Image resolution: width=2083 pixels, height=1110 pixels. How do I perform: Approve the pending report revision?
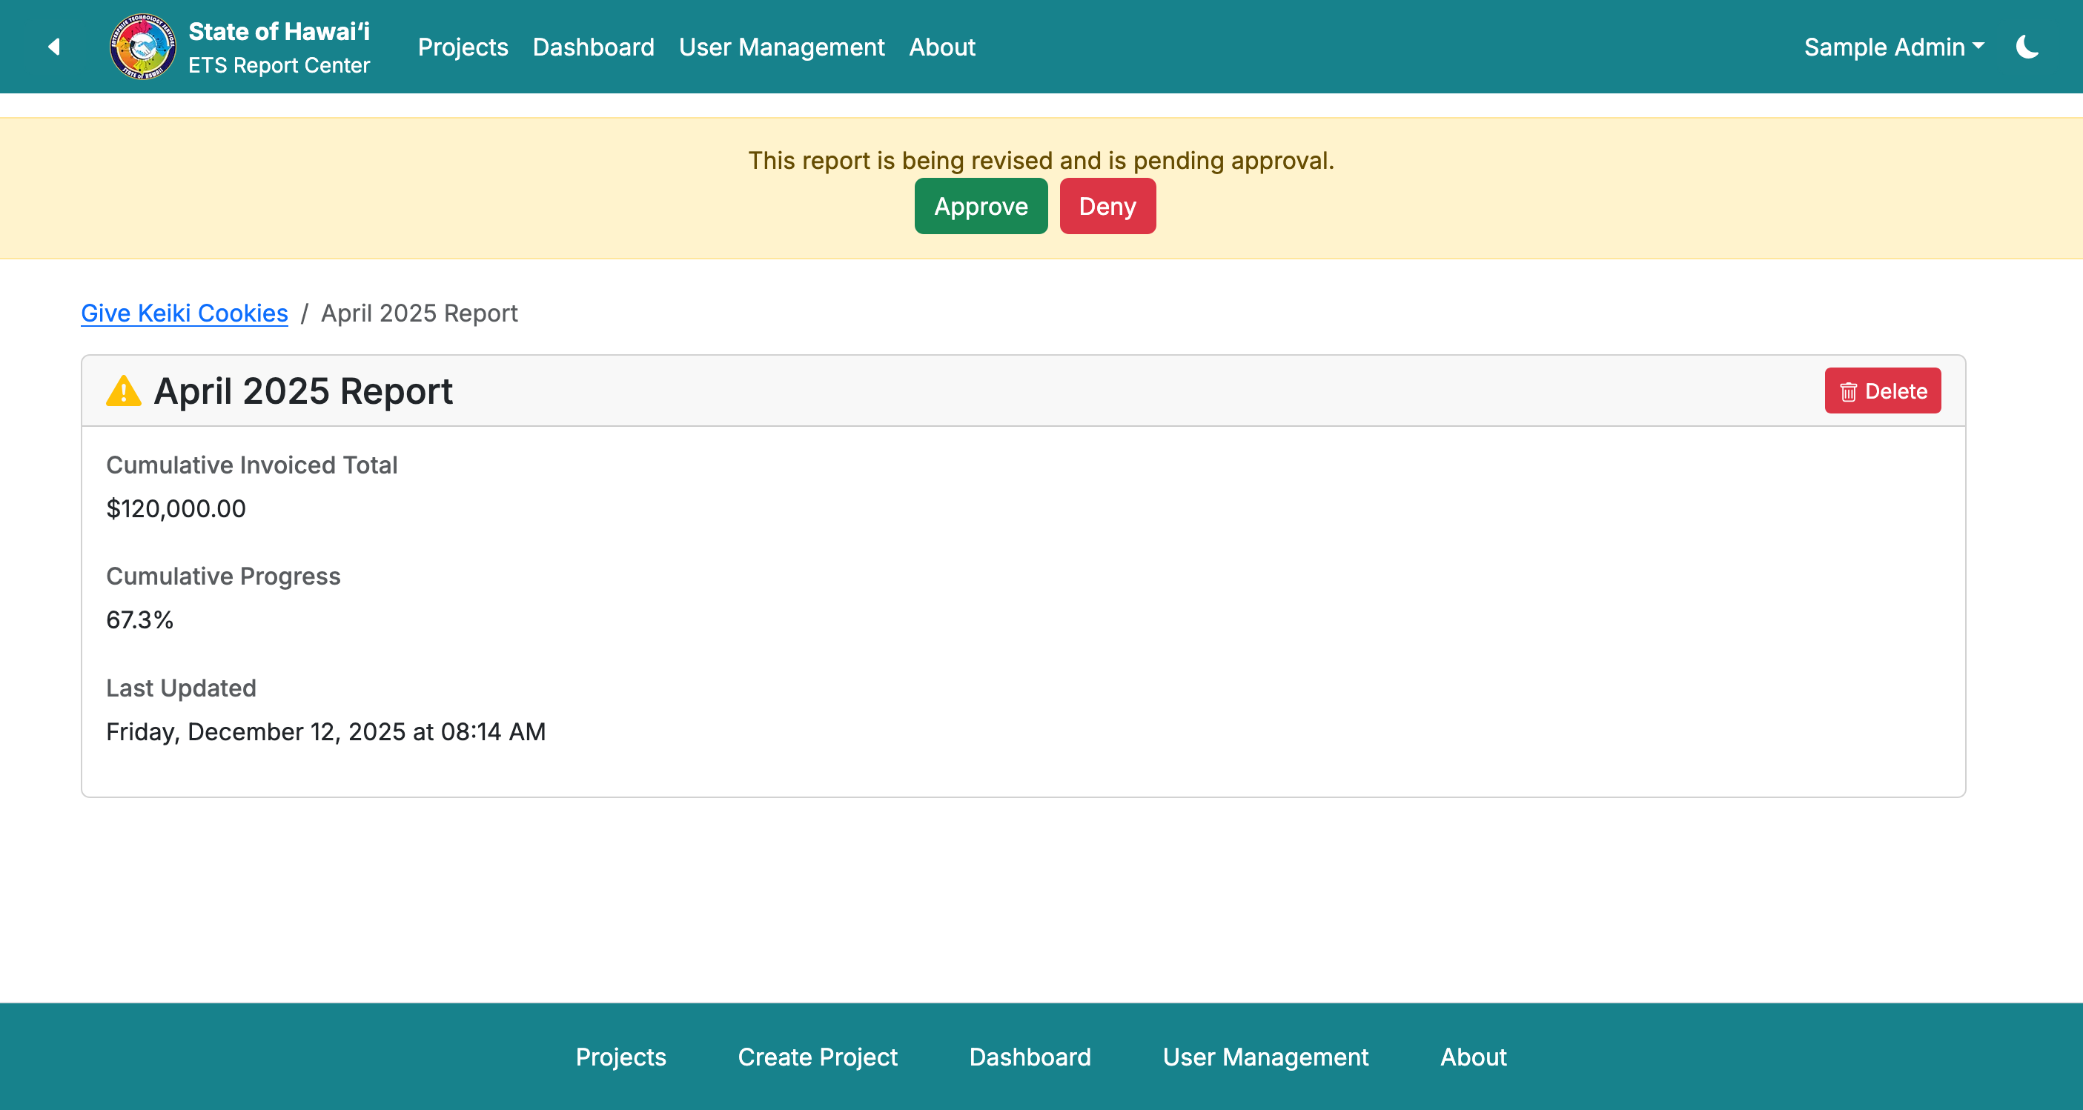point(980,207)
